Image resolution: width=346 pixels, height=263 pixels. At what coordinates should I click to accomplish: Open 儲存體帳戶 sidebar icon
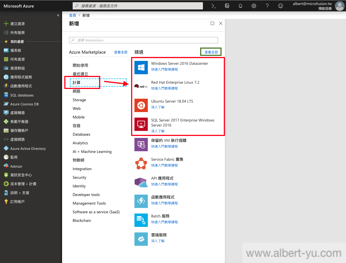[6, 130]
